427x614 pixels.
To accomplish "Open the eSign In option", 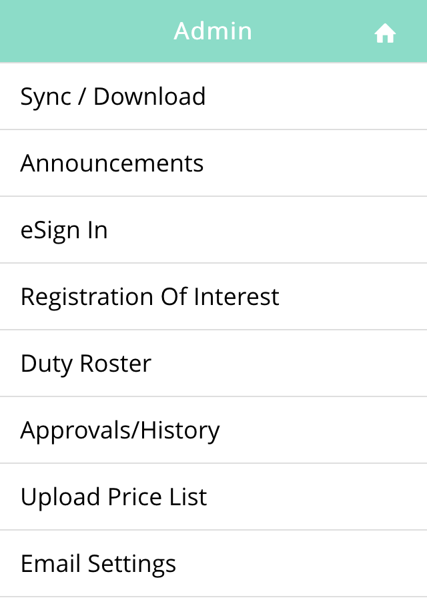I will pos(64,230).
